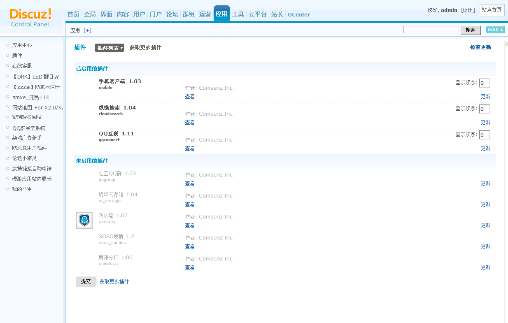The height and width of the screenshot is (323, 508).
Task: Click 查看 for the 手机客户端 plugin
Action: pos(190,97)
